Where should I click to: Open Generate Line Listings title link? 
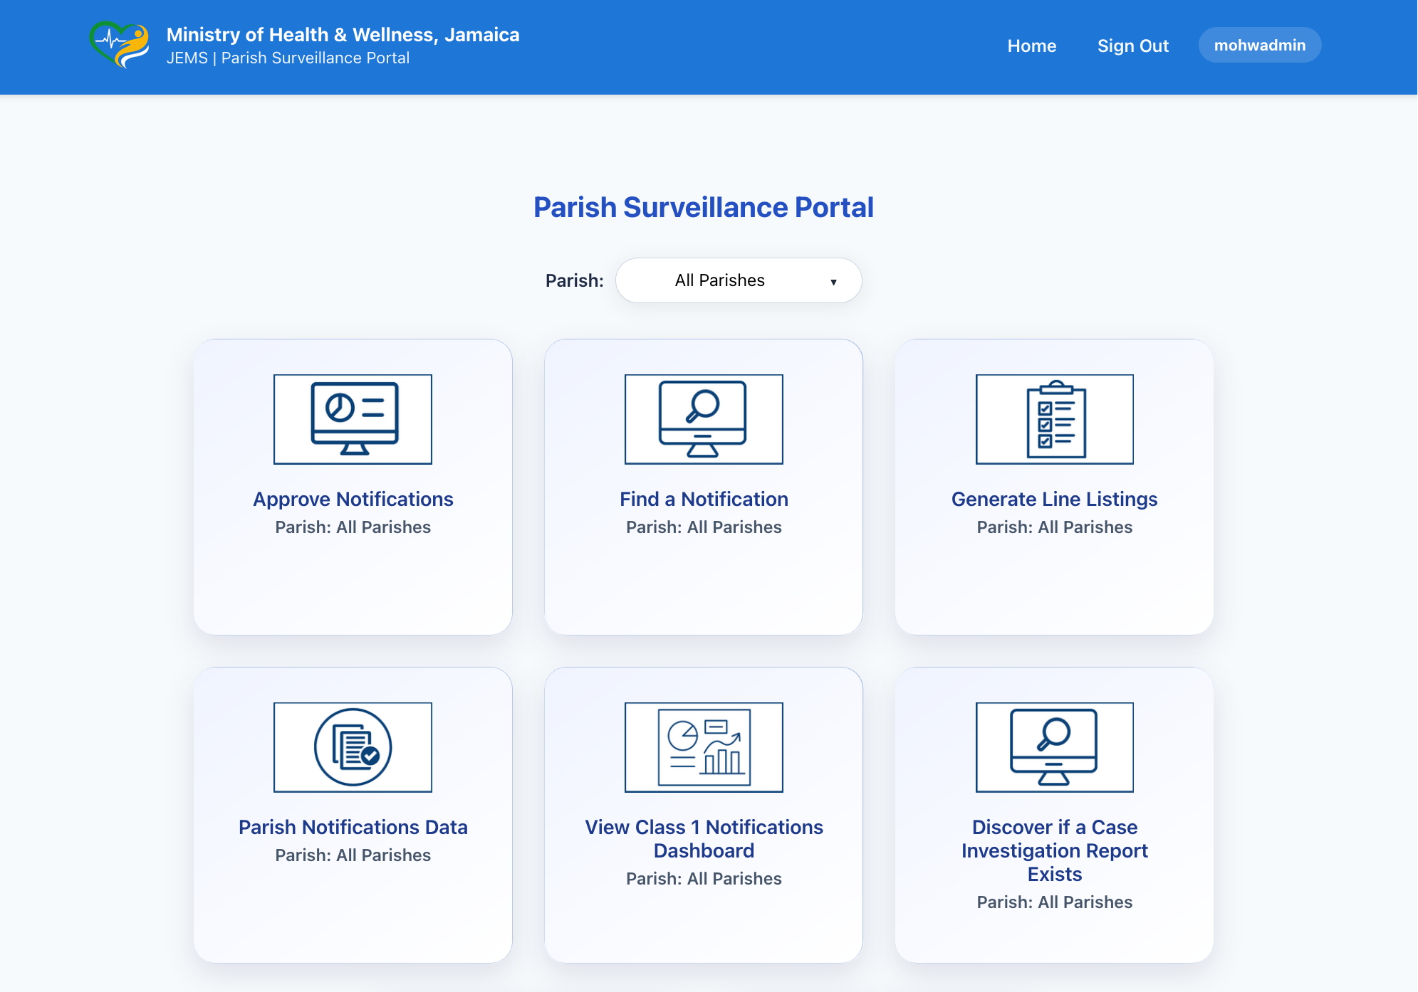(x=1055, y=500)
